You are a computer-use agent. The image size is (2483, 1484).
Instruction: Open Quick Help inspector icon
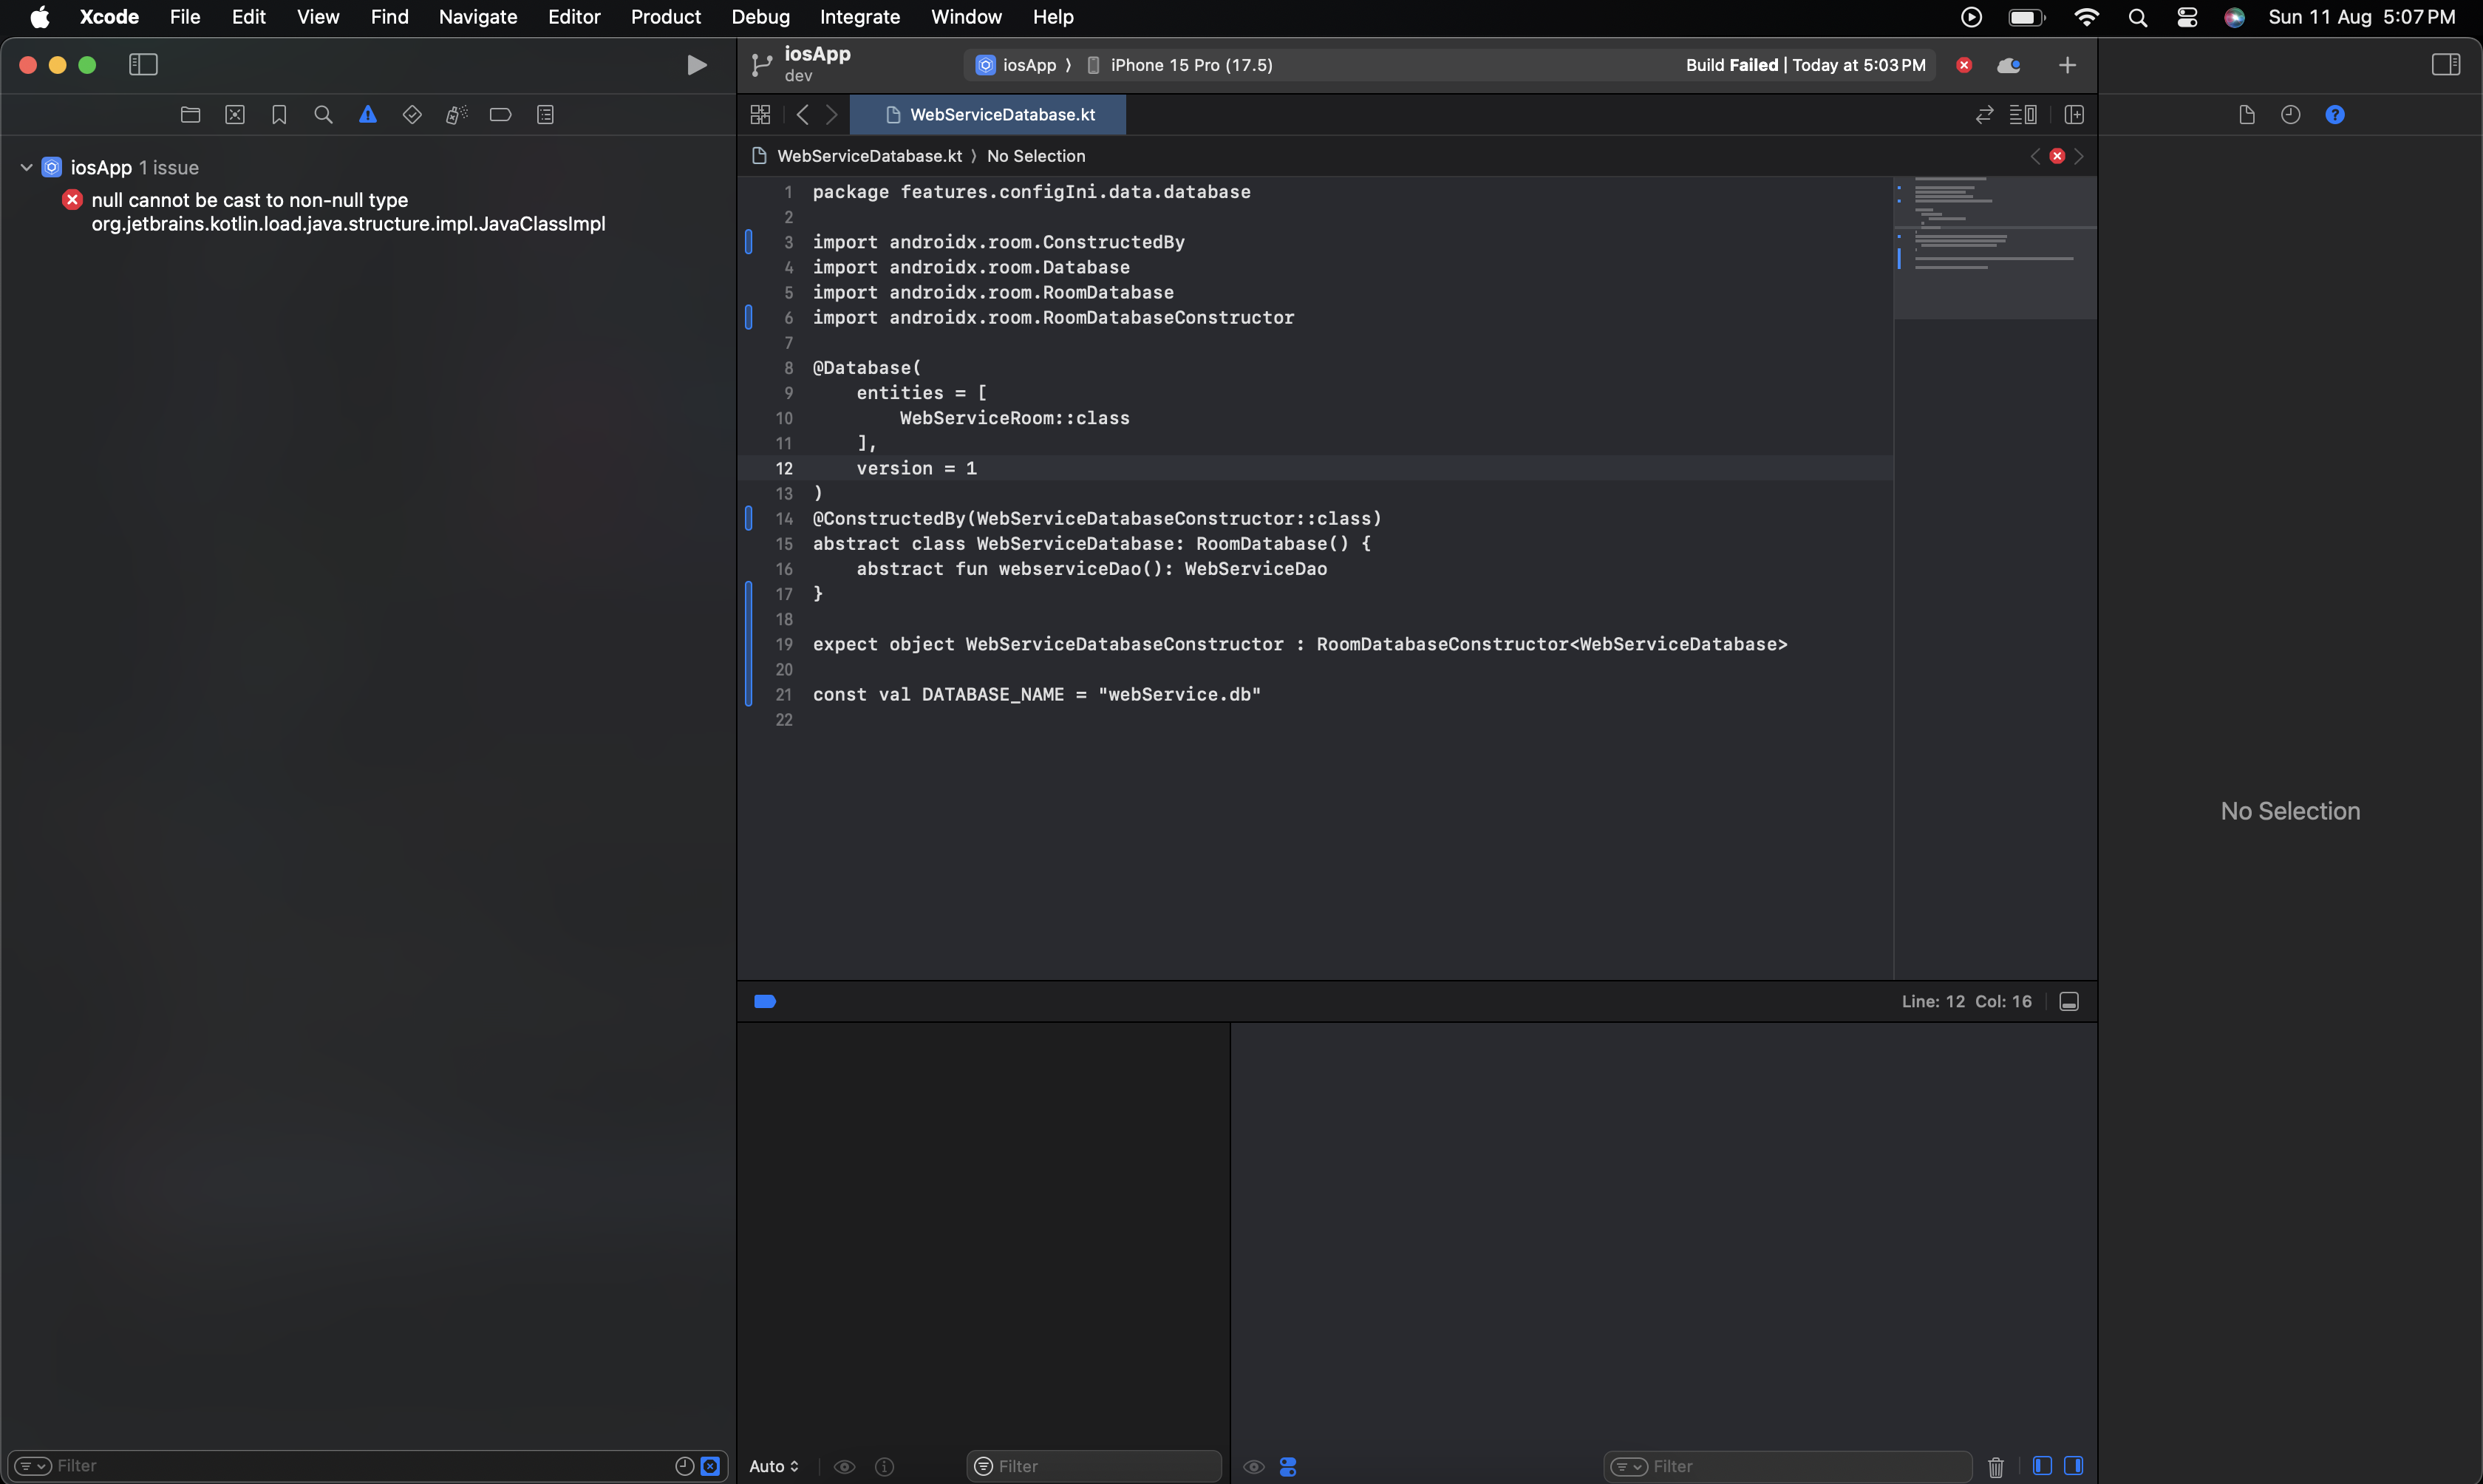pyautogui.click(x=2335, y=115)
